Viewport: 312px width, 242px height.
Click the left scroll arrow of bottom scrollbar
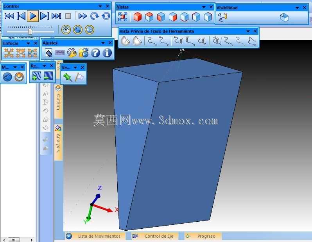pos(4,240)
